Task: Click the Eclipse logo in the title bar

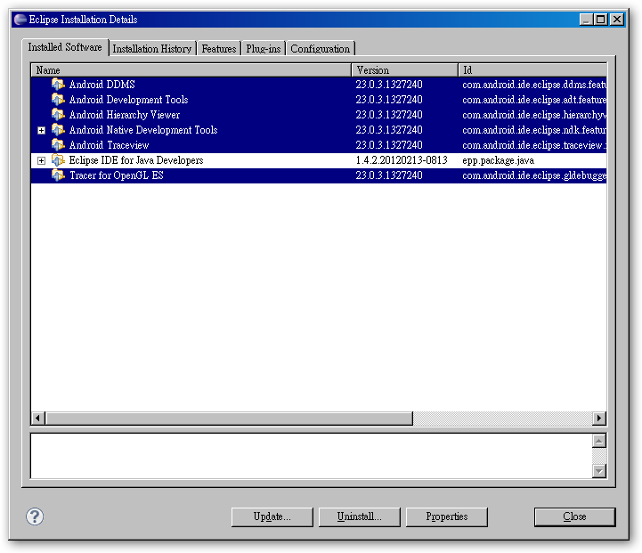Action: [20, 20]
